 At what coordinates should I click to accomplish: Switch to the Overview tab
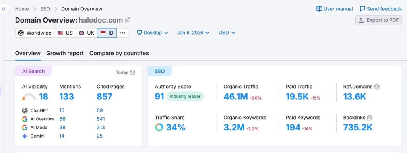click(28, 53)
